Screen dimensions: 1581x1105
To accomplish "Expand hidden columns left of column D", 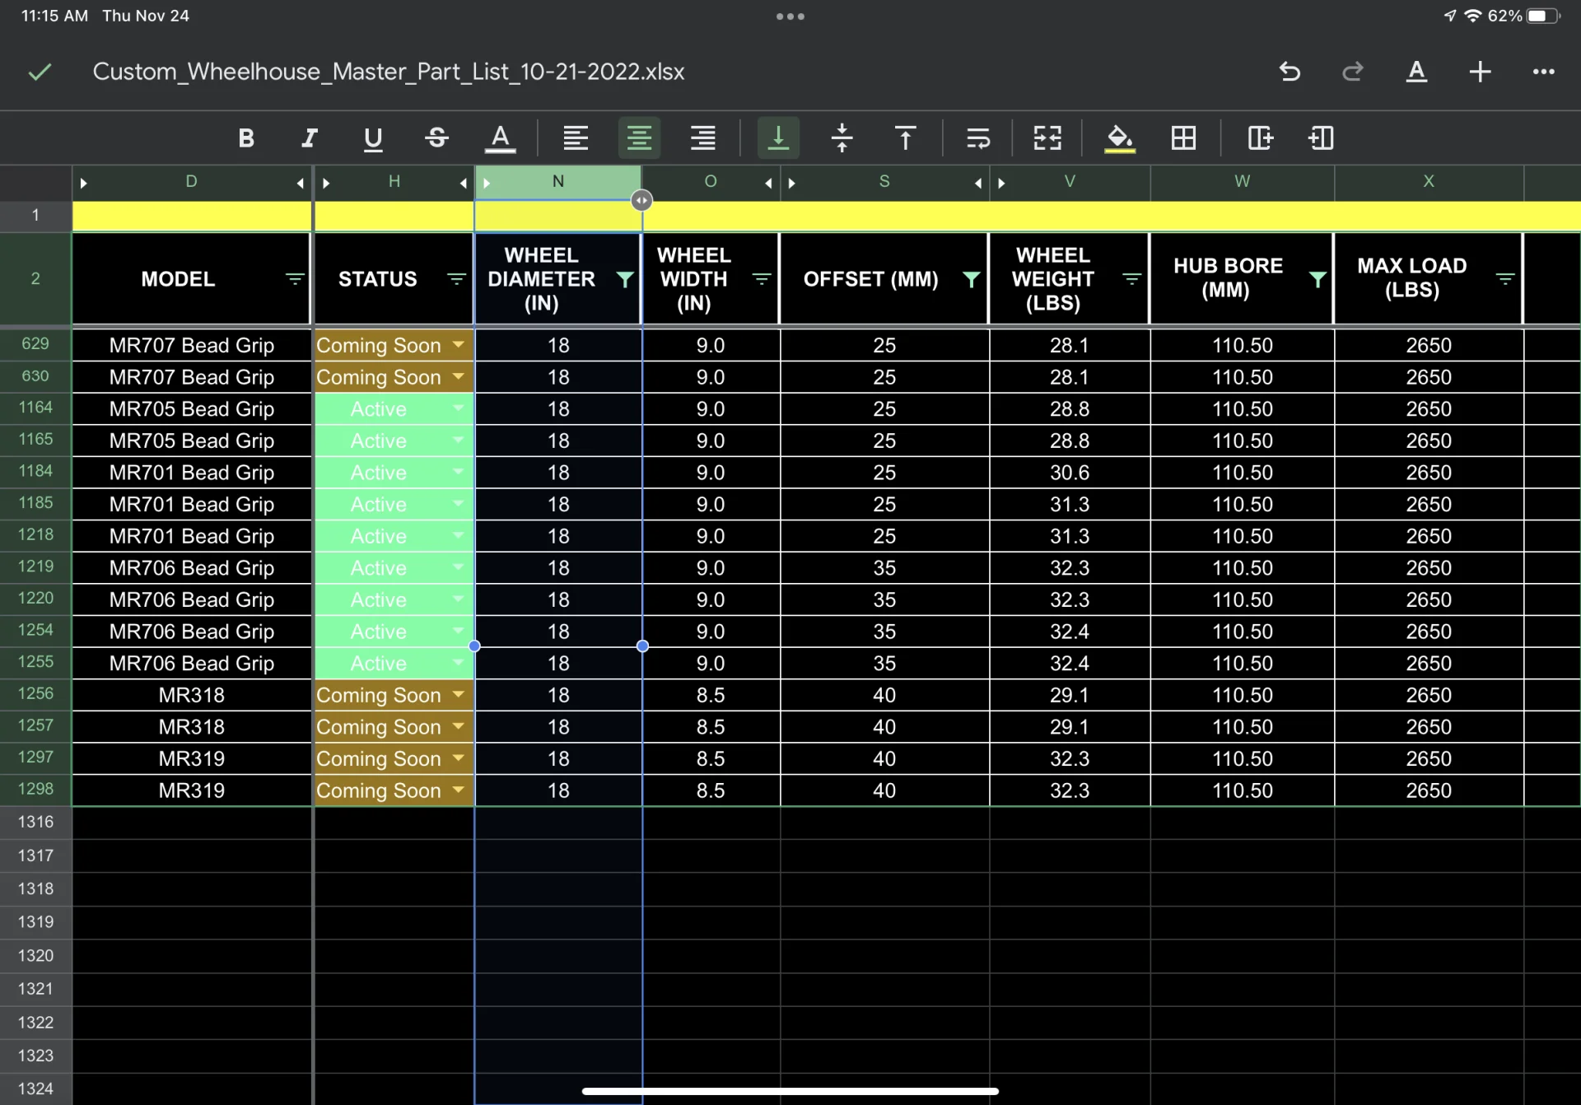I will (83, 183).
